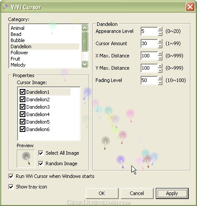Uncheck the Dandelion4 image checkbox
The height and width of the screenshot is (206, 197).
[x=22, y=114]
